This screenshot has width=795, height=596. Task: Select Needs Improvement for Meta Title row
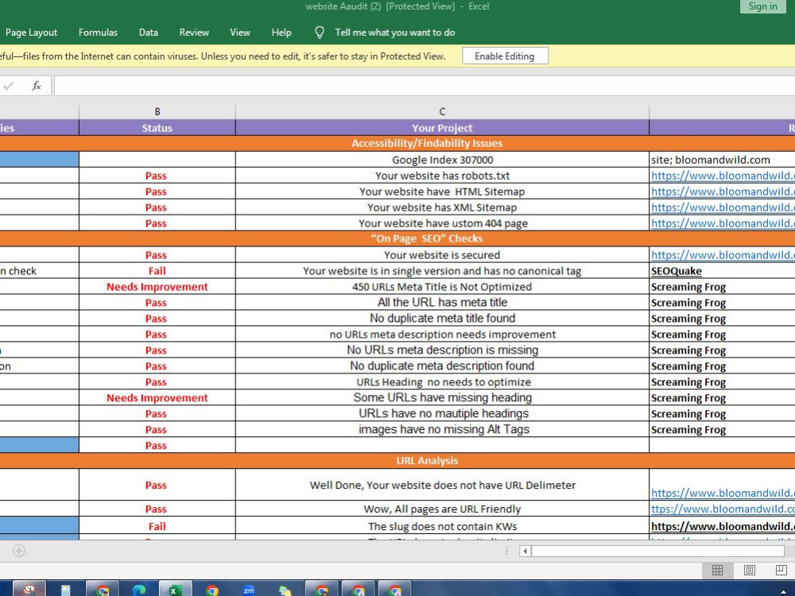(157, 287)
